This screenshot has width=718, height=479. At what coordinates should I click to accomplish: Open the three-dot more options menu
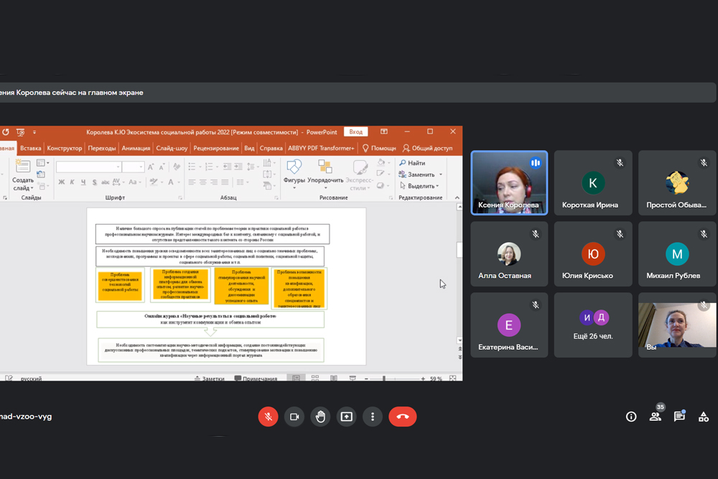372,417
